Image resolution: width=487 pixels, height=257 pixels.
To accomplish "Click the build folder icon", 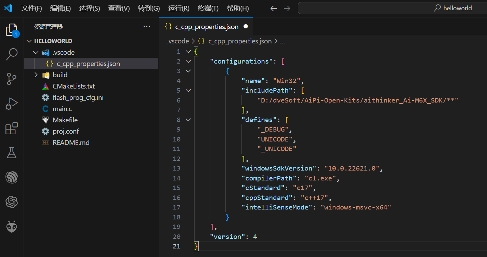I will coord(45,75).
